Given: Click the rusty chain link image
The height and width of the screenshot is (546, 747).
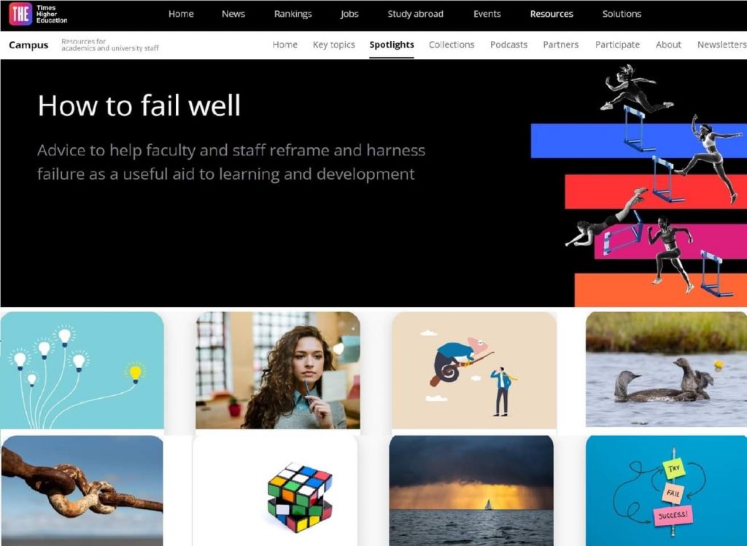Looking at the screenshot, I should tap(82, 491).
